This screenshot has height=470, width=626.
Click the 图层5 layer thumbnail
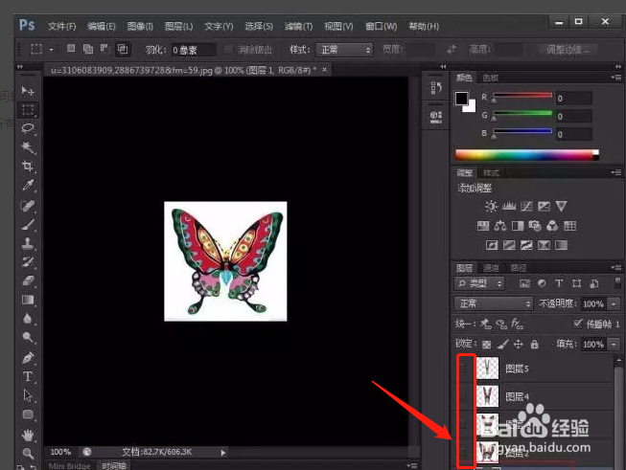[487, 368]
